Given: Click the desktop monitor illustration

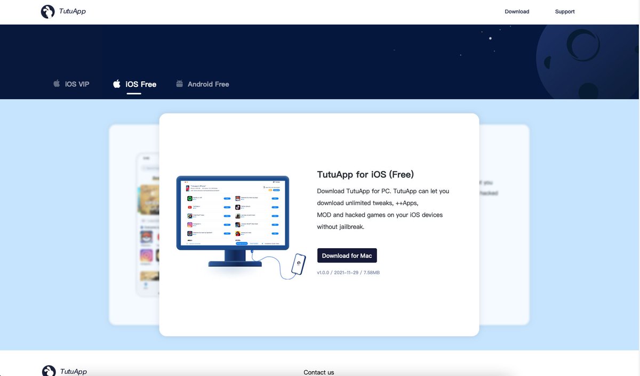Looking at the screenshot, I should pos(233,220).
